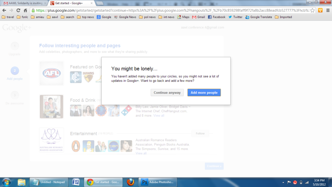Open the Google Translate bookmark

coord(259,17)
